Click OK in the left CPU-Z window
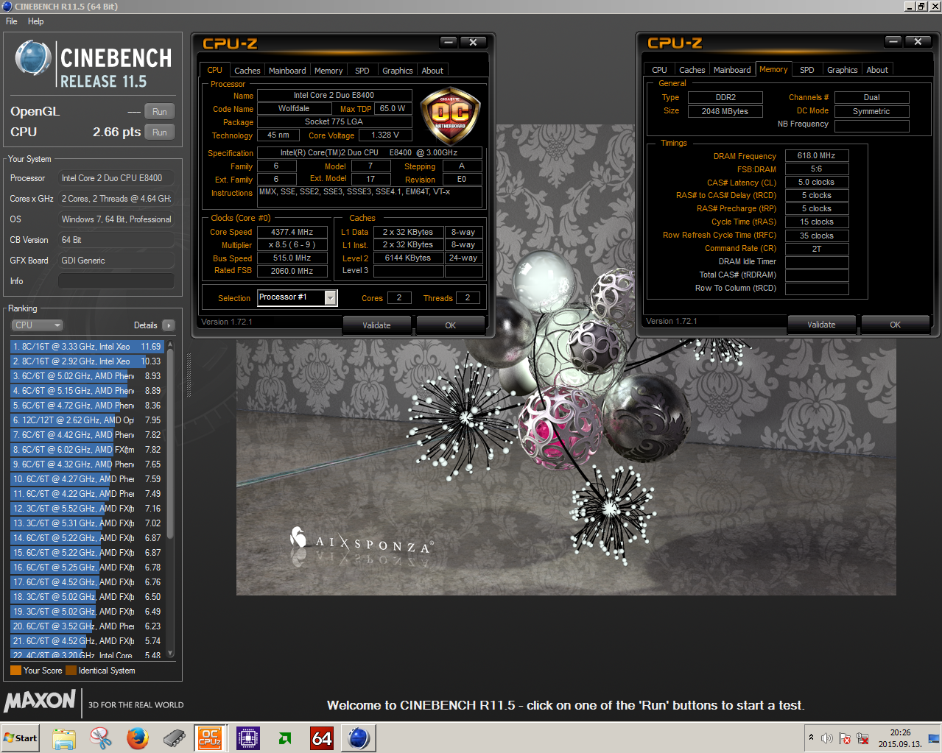942x753 pixels. click(x=450, y=325)
